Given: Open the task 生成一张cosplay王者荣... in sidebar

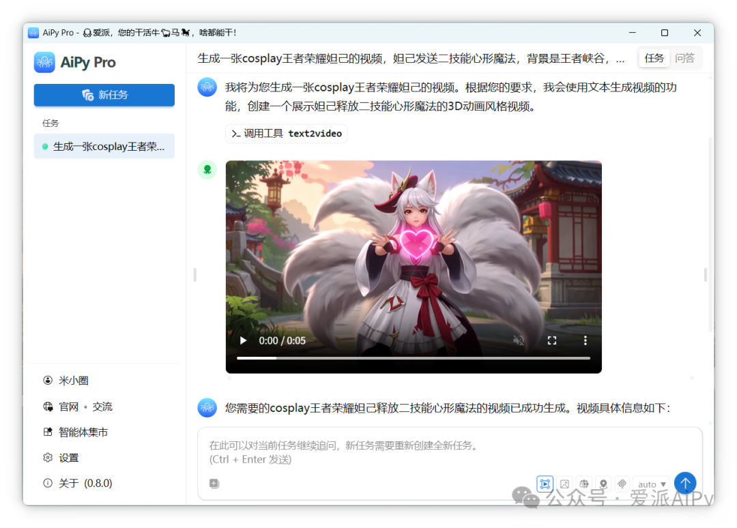Looking at the screenshot, I should (x=104, y=147).
